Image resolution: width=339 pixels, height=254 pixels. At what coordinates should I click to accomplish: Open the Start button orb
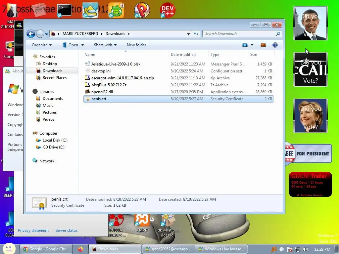tap(9, 249)
